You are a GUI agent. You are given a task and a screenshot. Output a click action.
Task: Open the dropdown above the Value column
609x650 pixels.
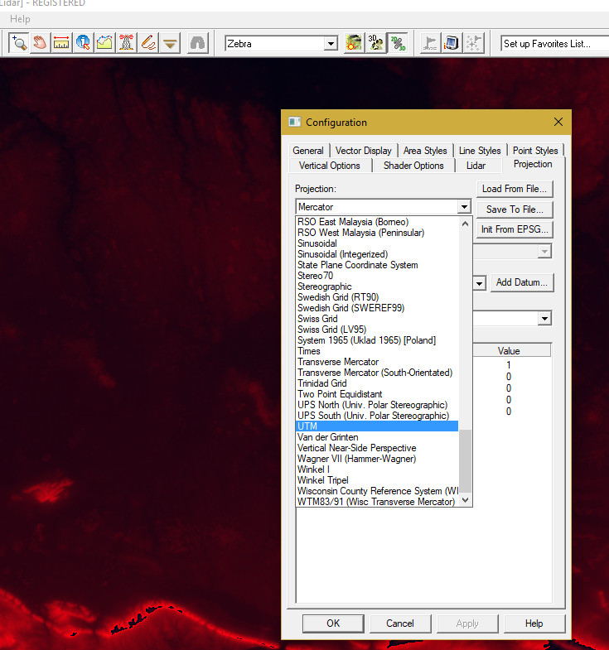(x=544, y=318)
